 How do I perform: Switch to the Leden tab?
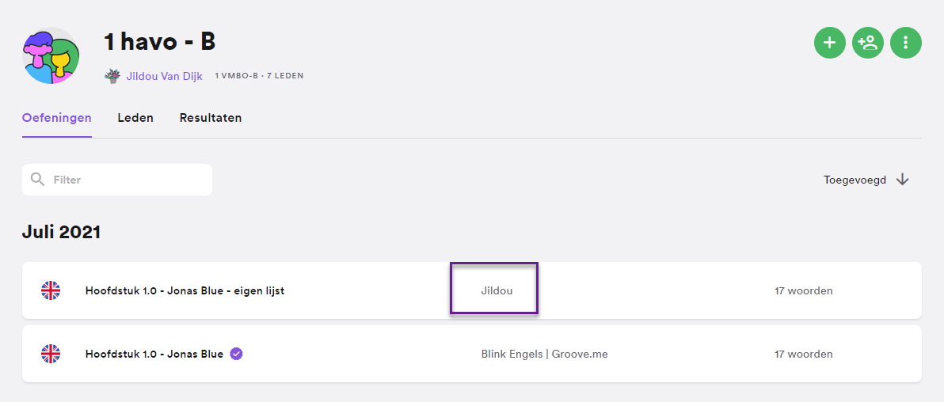135,118
